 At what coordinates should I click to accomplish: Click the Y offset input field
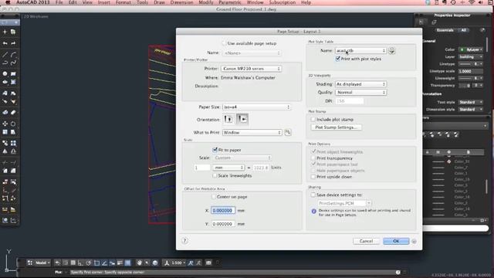(x=223, y=224)
